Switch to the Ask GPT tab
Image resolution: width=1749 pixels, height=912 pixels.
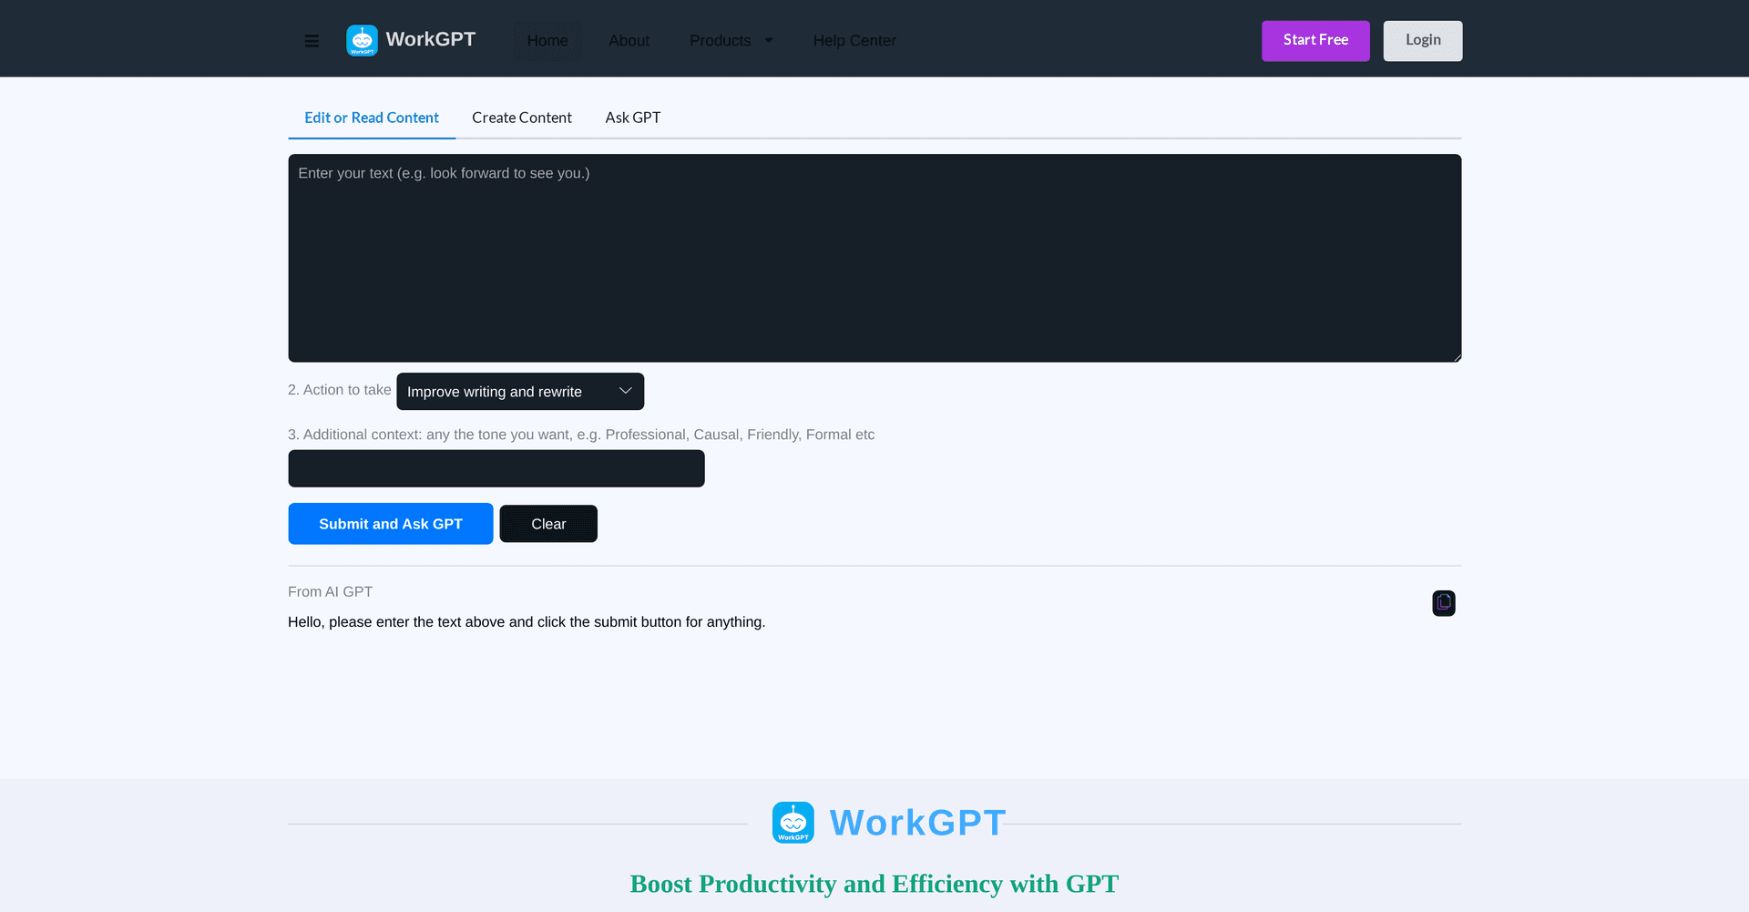[633, 118]
